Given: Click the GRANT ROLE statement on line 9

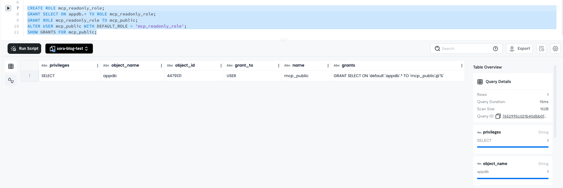Looking at the screenshot, I should [x=83, y=20].
